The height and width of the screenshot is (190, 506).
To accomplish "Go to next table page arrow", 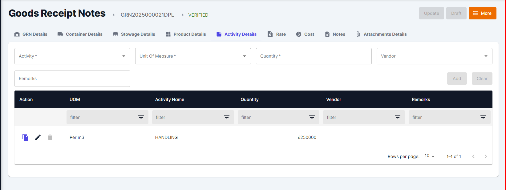I will point(486,156).
